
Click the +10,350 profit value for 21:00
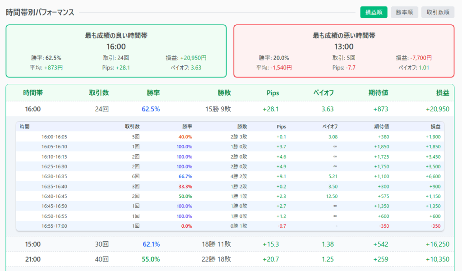click(x=437, y=259)
